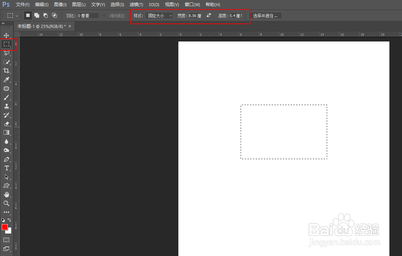Viewport: 402px width, 256px height.
Task: Select the Rectangular Marquee tool
Action: [6, 44]
